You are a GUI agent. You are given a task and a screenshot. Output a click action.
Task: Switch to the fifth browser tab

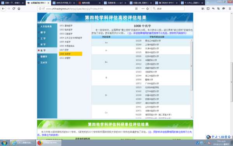(115, 3)
